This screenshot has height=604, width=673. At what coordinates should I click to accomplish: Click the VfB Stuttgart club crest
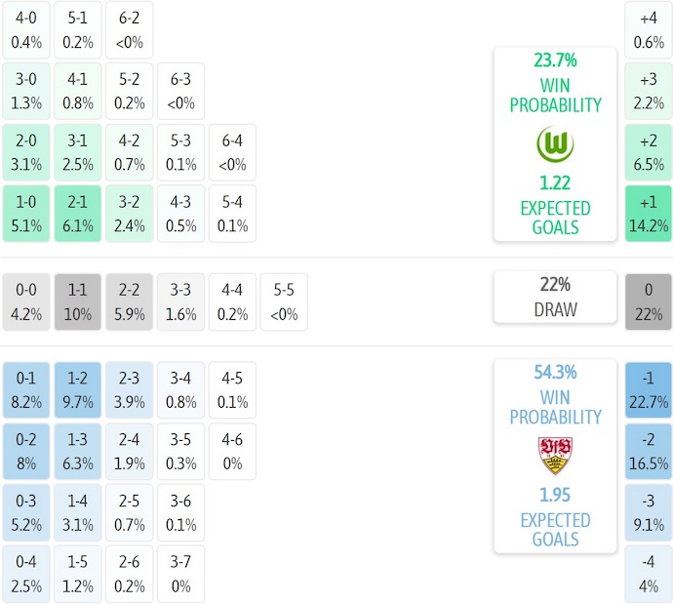555,456
